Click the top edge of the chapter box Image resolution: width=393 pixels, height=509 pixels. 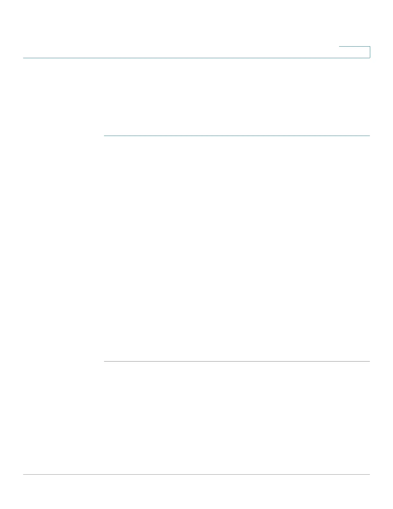354,47
